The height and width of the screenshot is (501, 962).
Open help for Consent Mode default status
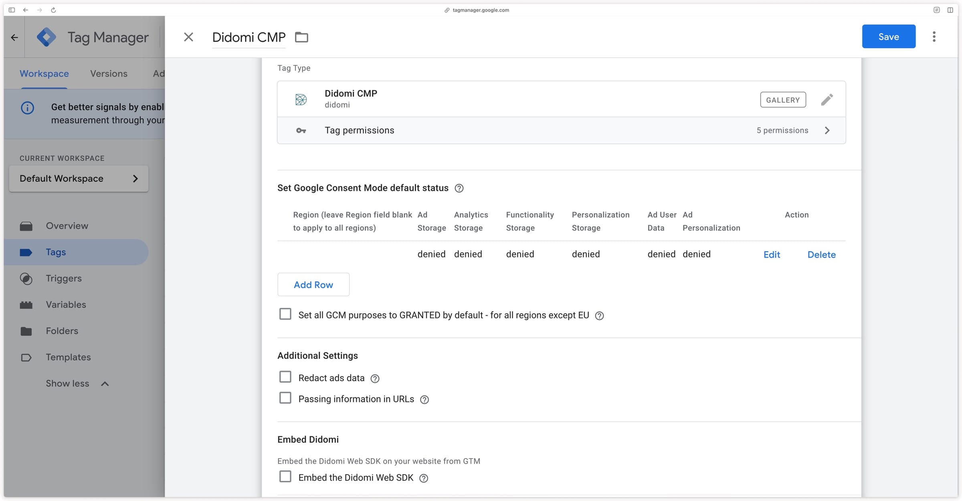tap(459, 188)
